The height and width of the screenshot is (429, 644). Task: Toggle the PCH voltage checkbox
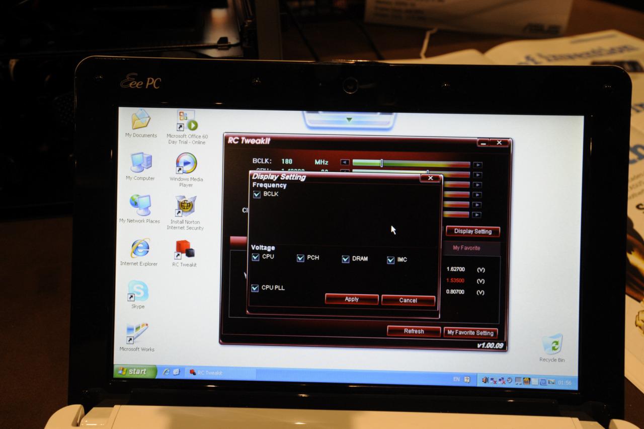coord(300,258)
